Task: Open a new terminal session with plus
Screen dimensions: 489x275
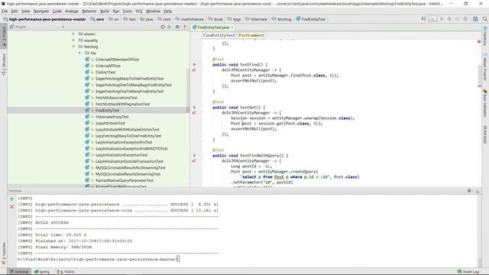Action: [12, 199]
